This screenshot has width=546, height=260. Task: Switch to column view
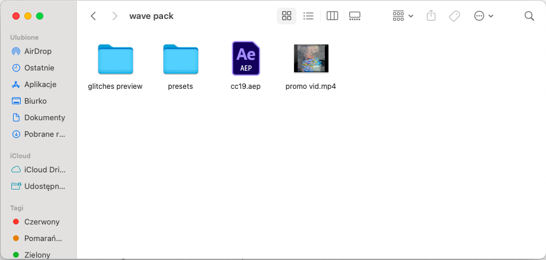pos(332,16)
